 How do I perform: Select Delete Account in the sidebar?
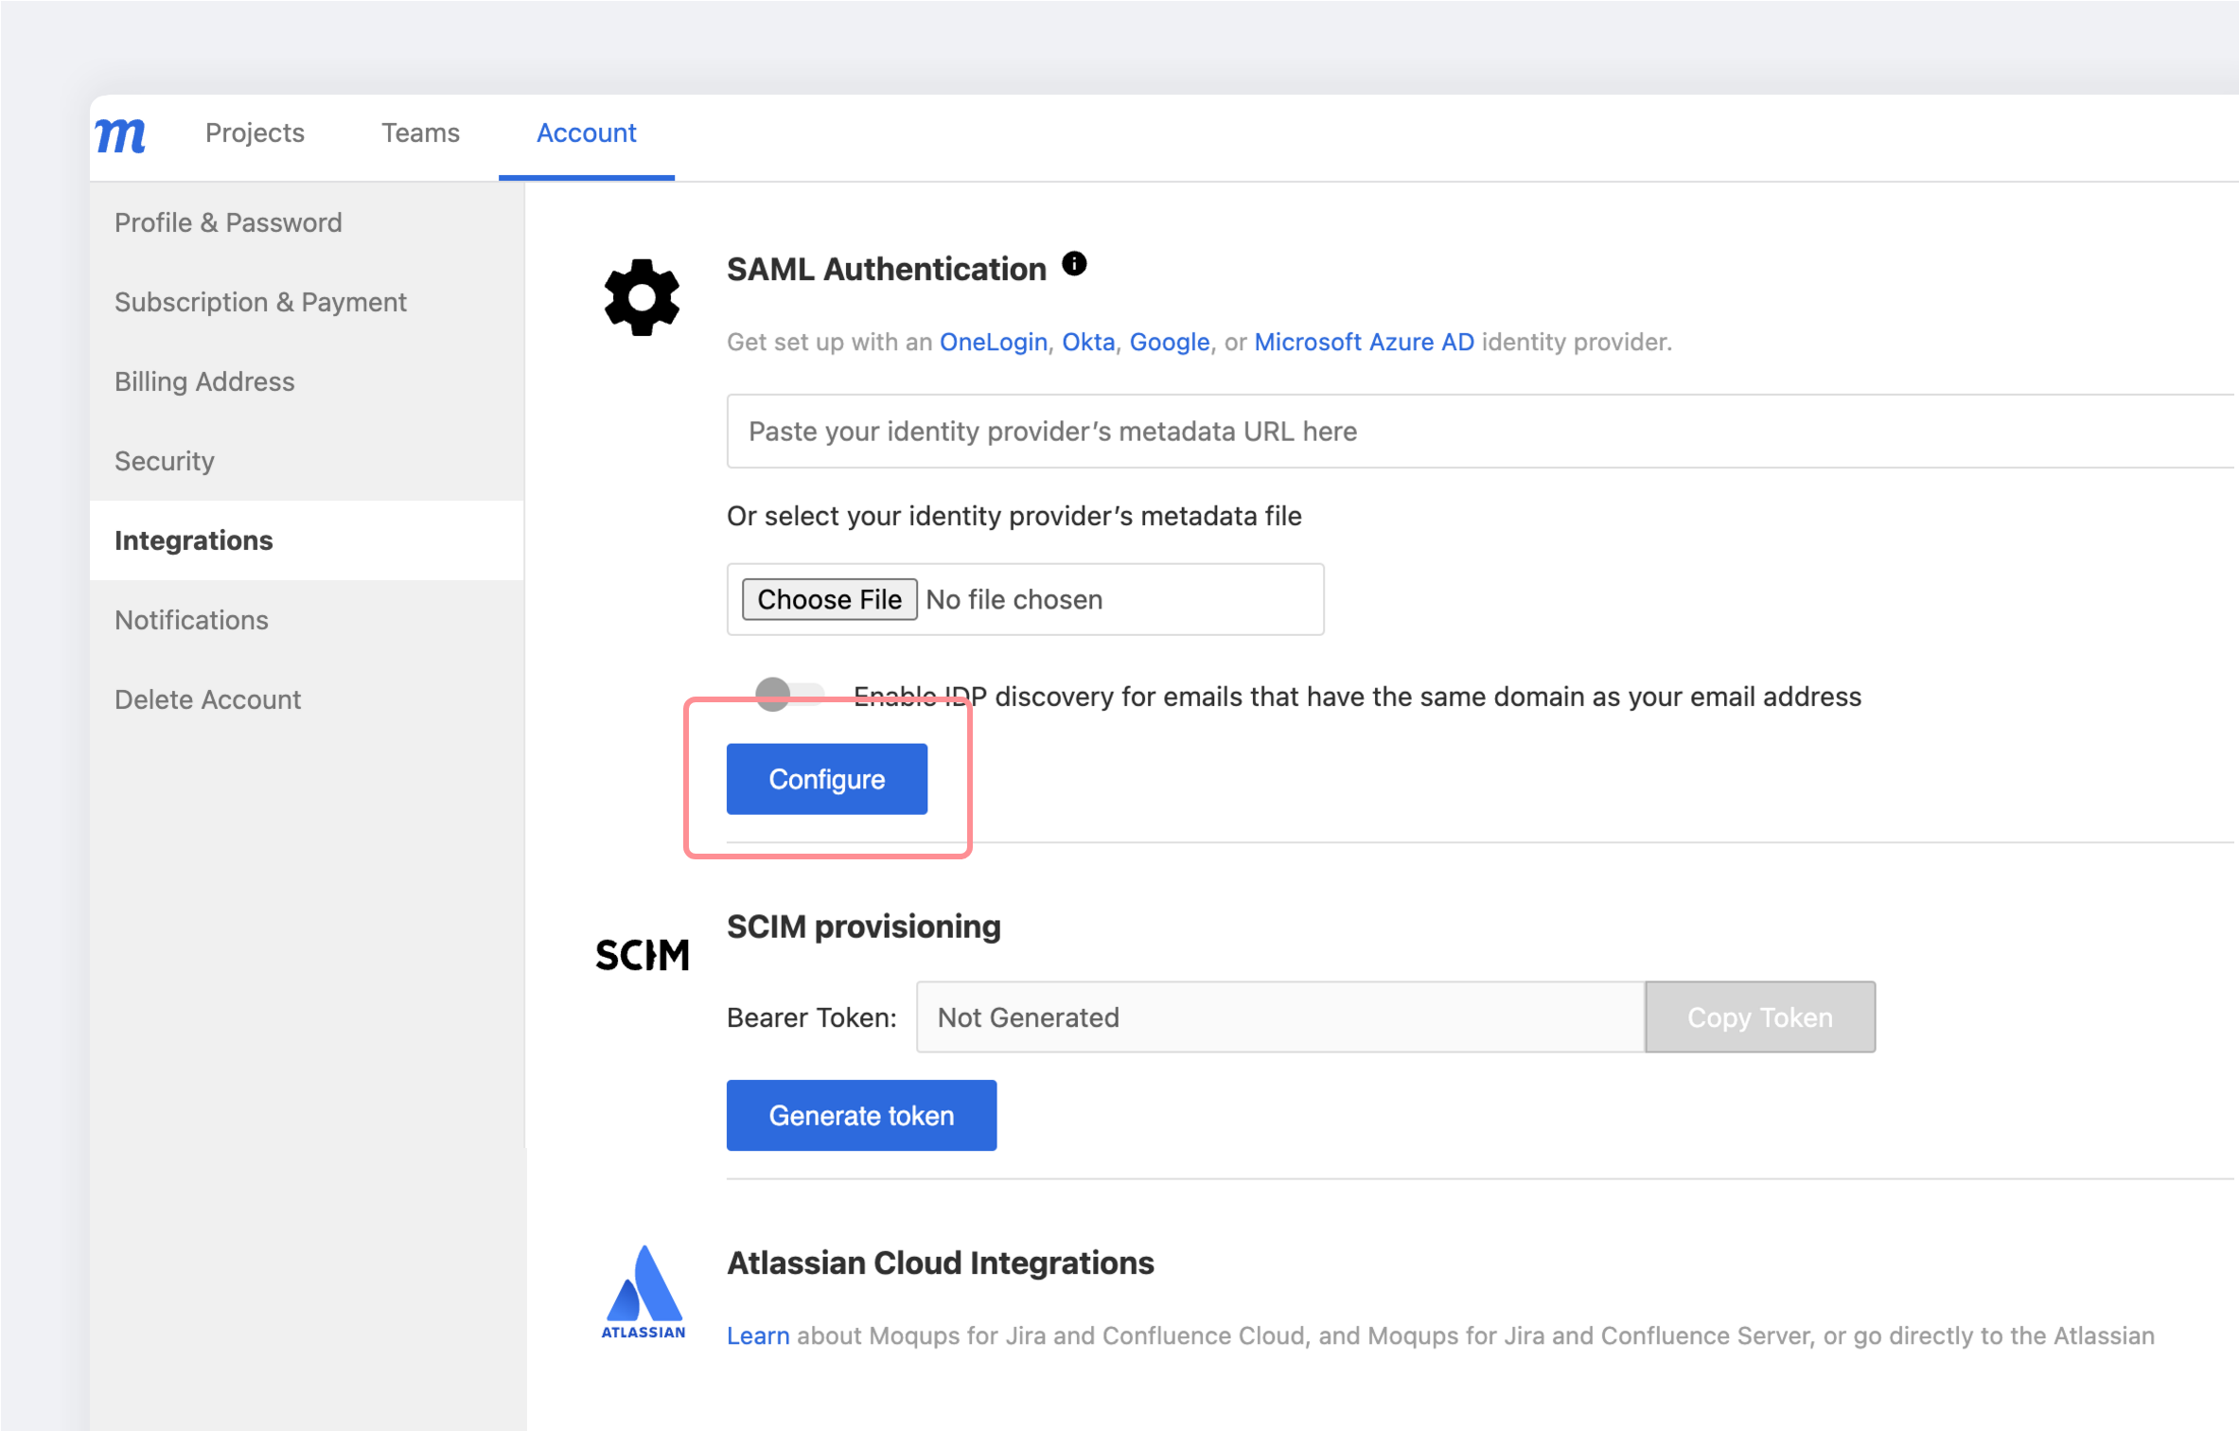coord(207,699)
